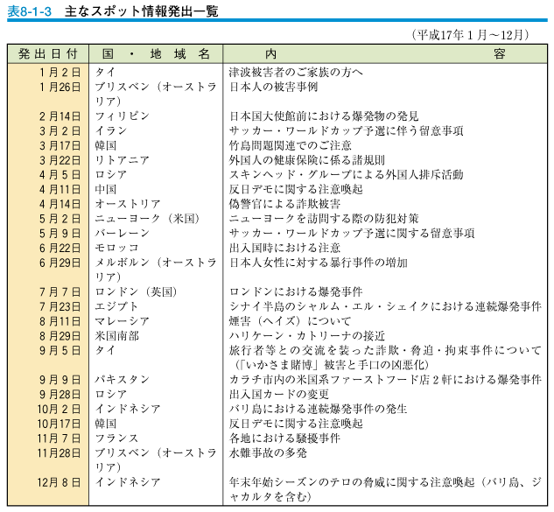The height and width of the screenshot is (512, 554).
Task: Click the text 津波被害者のご家族の方へ
Action: [x=296, y=73]
